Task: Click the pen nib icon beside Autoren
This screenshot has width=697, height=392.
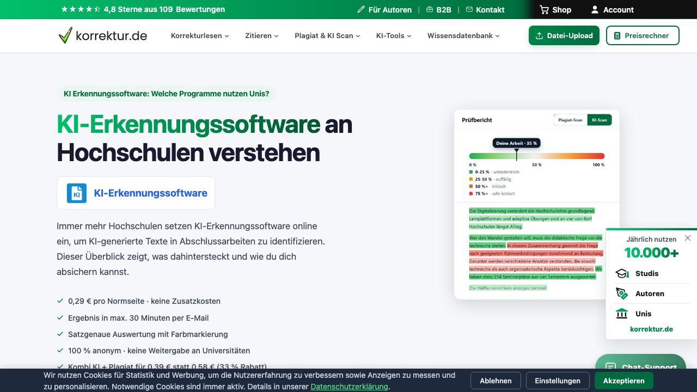Action: (622, 293)
